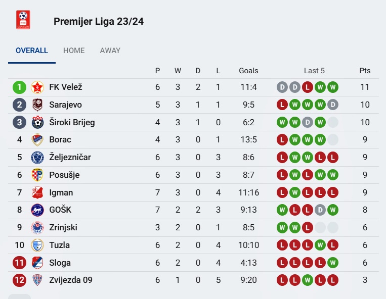
Task: Switch to the AWAY standings tab
Action: click(x=110, y=51)
